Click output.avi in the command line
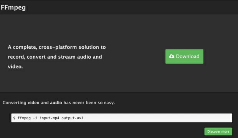Image resolution: width=238 pixels, height=138 pixels. coord(73,118)
